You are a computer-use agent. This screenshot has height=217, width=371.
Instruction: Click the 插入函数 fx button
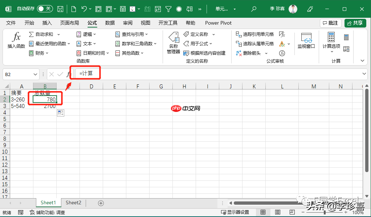pos(16,40)
